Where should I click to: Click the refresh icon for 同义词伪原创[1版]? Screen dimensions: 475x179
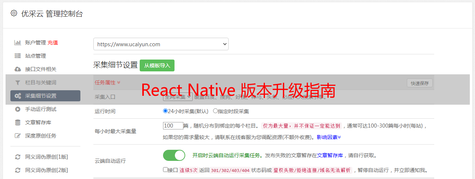click(17, 157)
